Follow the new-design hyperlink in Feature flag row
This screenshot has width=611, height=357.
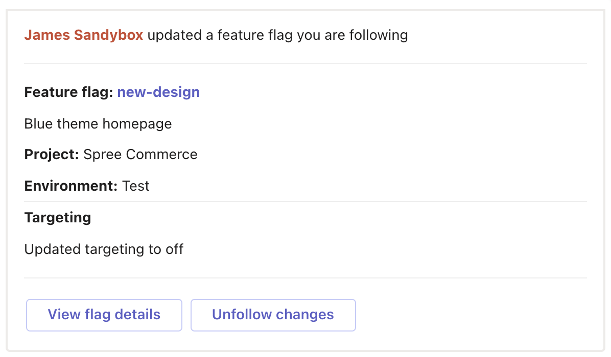(x=158, y=92)
